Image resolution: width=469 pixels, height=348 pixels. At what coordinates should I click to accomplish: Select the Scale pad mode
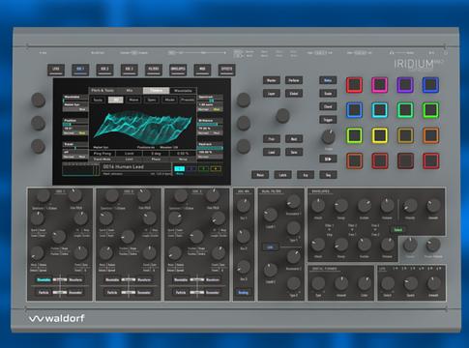tap(328, 94)
